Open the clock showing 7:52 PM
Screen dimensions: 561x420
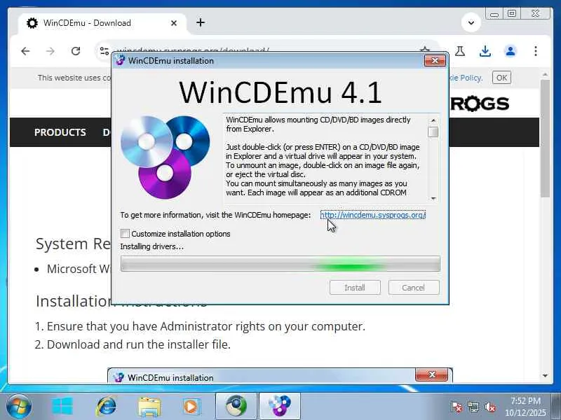click(525, 407)
